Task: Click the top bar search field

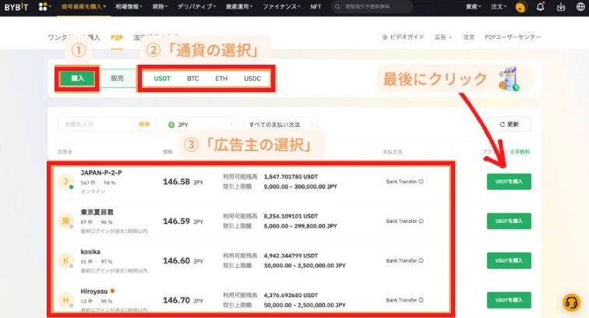Action: coord(372,7)
